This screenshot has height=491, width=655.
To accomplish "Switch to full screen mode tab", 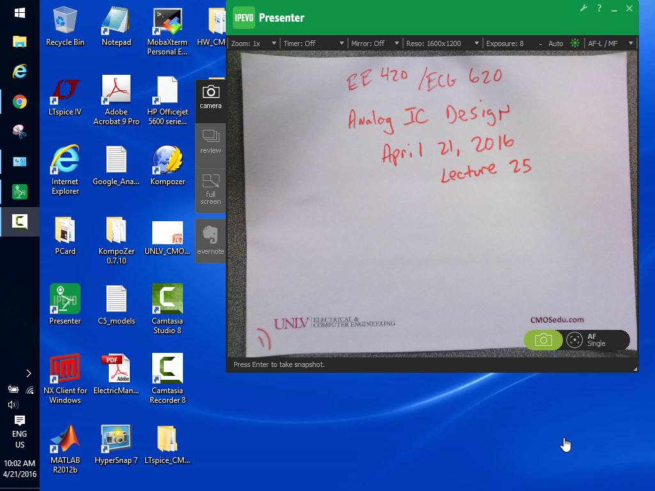I will [210, 189].
